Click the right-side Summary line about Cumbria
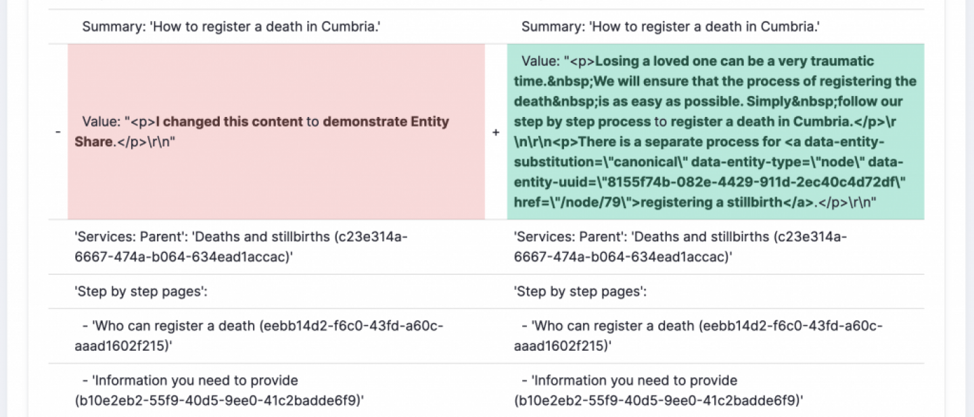 [x=670, y=27]
